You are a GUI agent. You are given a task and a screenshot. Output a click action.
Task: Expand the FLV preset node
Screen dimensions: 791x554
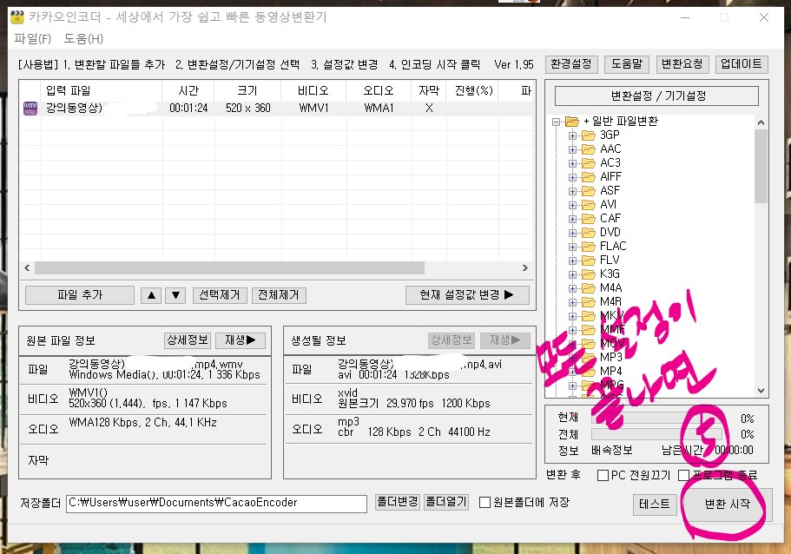pyautogui.click(x=572, y=261)
